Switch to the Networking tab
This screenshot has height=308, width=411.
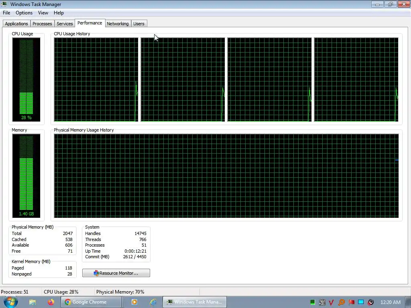[118, 24]
